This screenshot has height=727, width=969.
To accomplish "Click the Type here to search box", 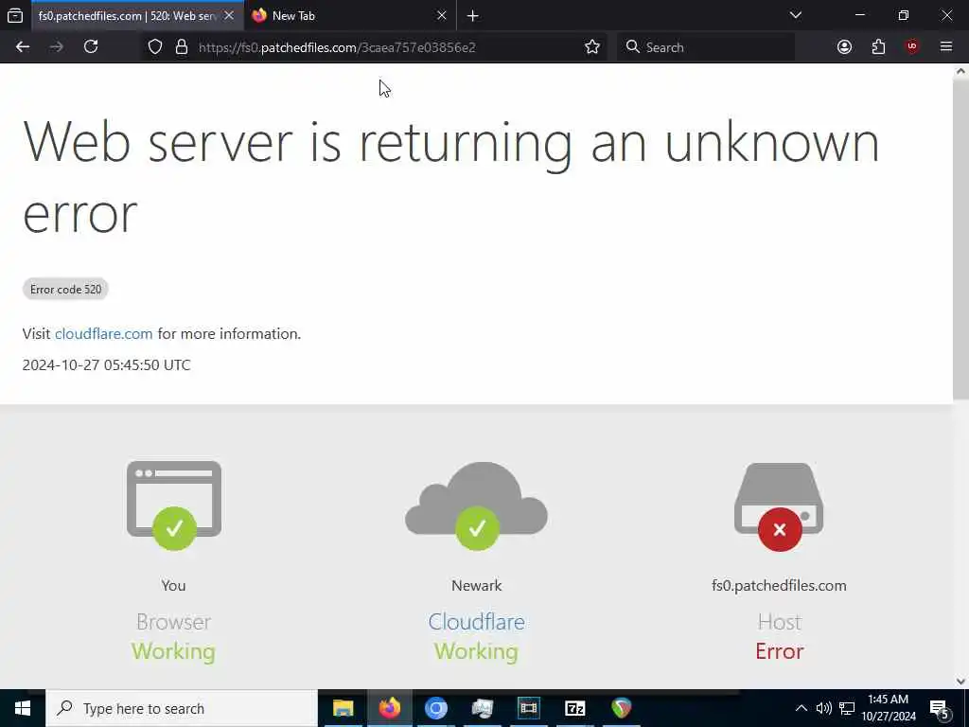I will (182, 708).
